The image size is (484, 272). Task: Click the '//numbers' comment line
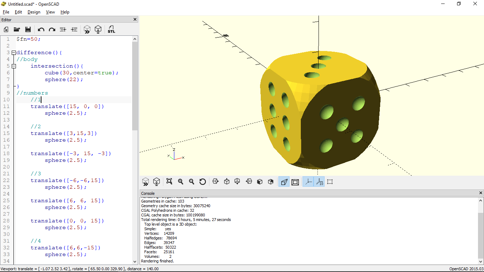coord(32,93)
